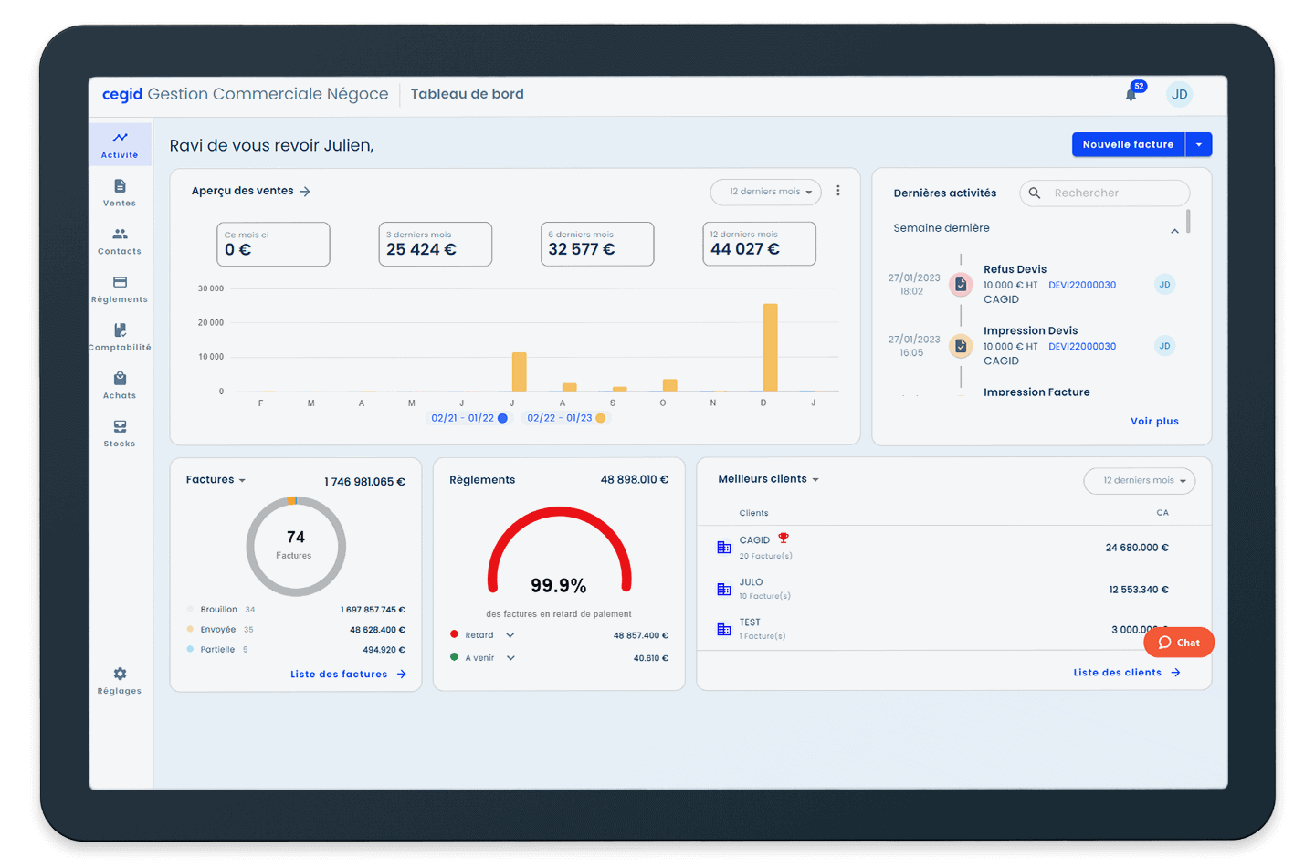Screen dimensions: 1315x868
Task: Expand the Nouvelle facture dropdown arrow
Action: [x=1199, y=144]
